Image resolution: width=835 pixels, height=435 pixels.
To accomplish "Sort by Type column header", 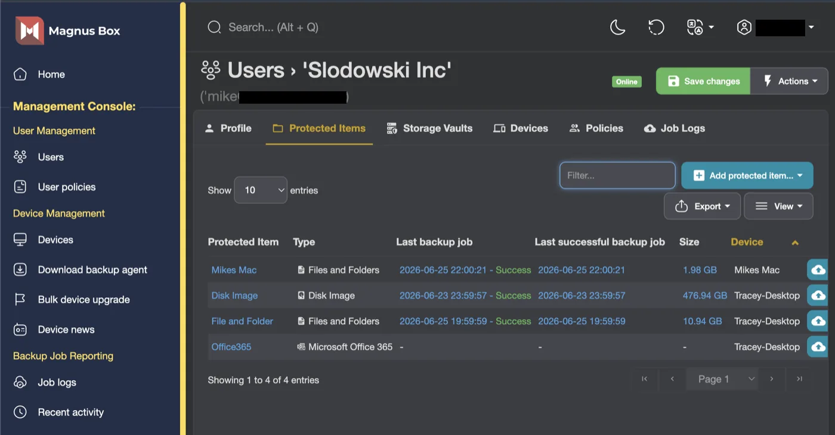I will 304,242.
